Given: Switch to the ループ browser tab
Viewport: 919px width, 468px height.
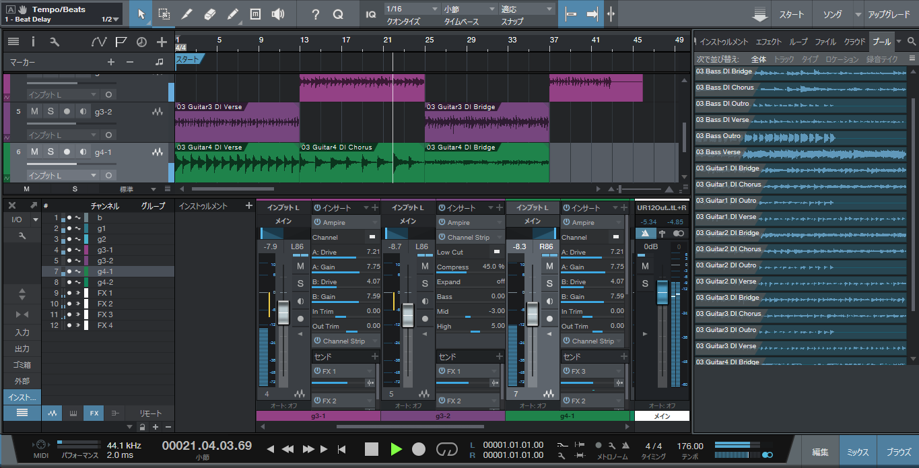Looking at the screenshot, I should point(798,42).
